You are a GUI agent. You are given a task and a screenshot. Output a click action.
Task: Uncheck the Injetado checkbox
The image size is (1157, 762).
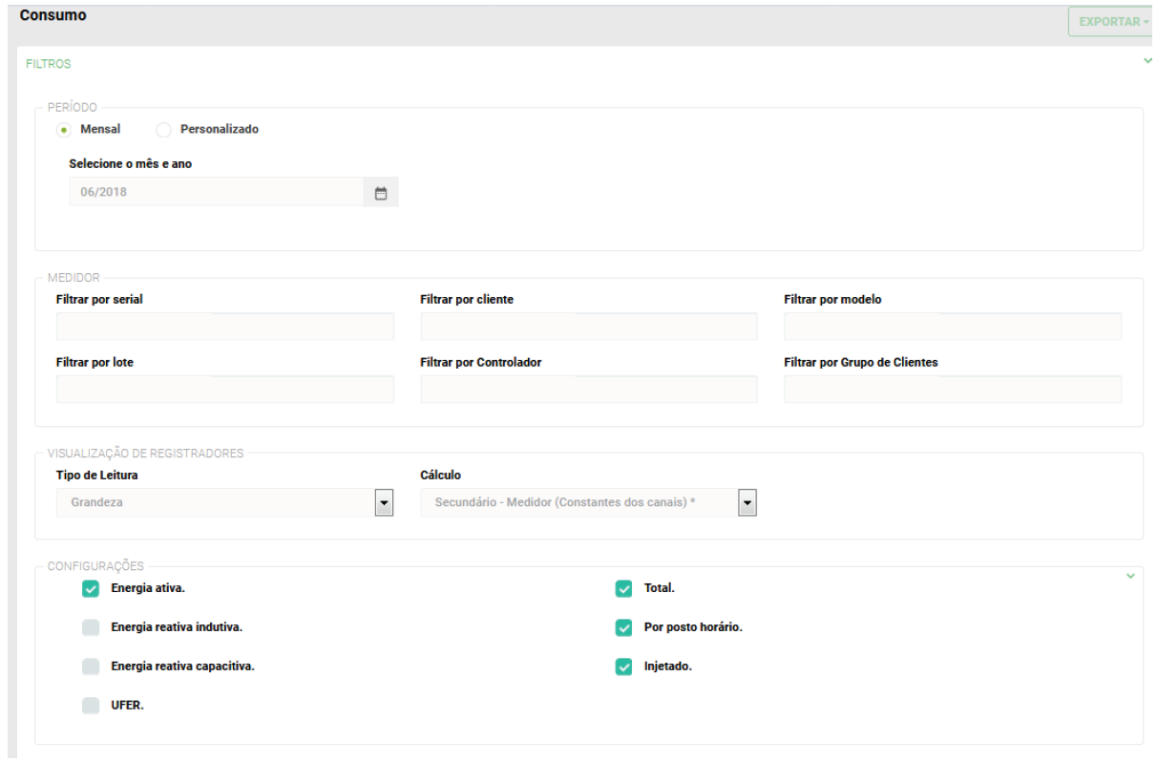point(624,667)
